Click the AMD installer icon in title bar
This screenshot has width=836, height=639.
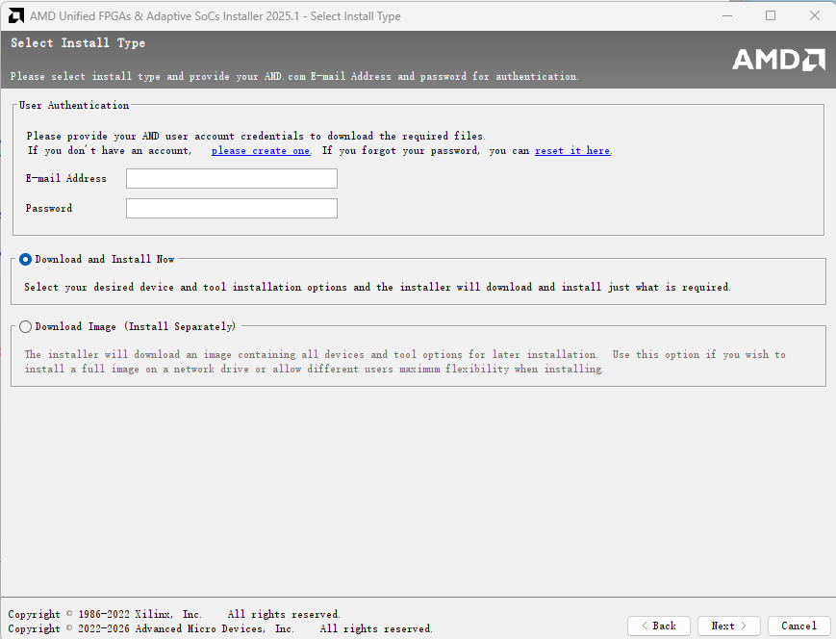point(16,15)
